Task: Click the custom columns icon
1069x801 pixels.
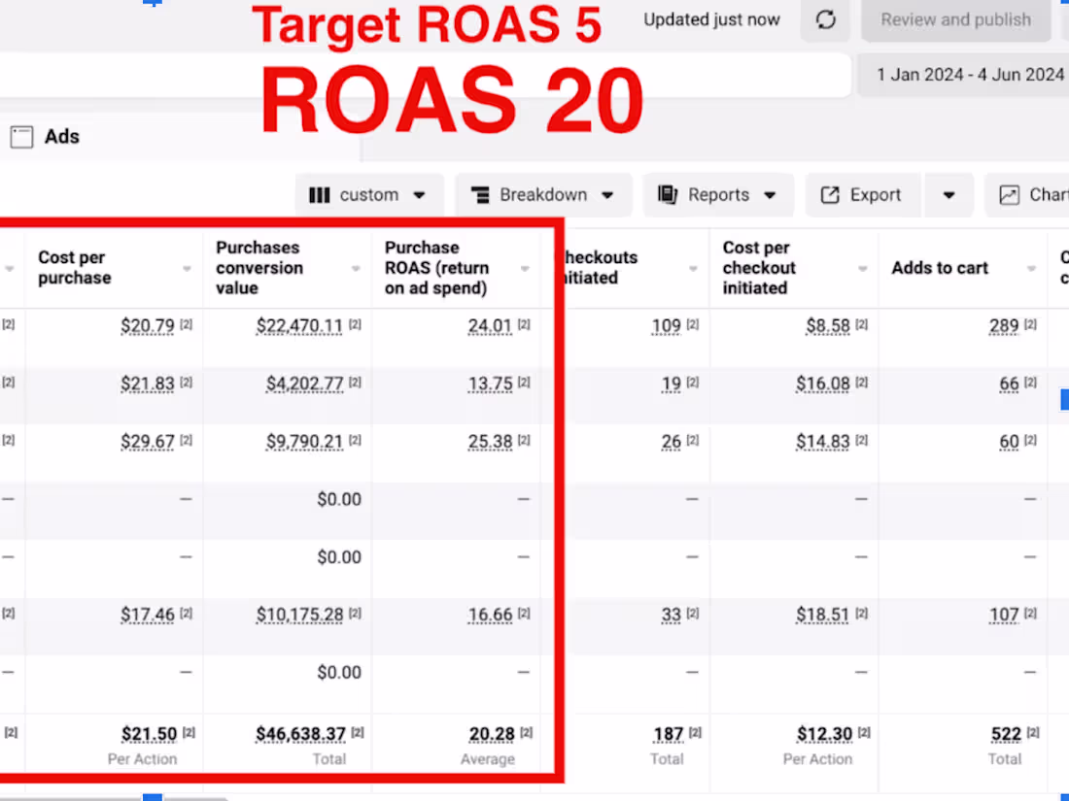Action: point(321,194)
